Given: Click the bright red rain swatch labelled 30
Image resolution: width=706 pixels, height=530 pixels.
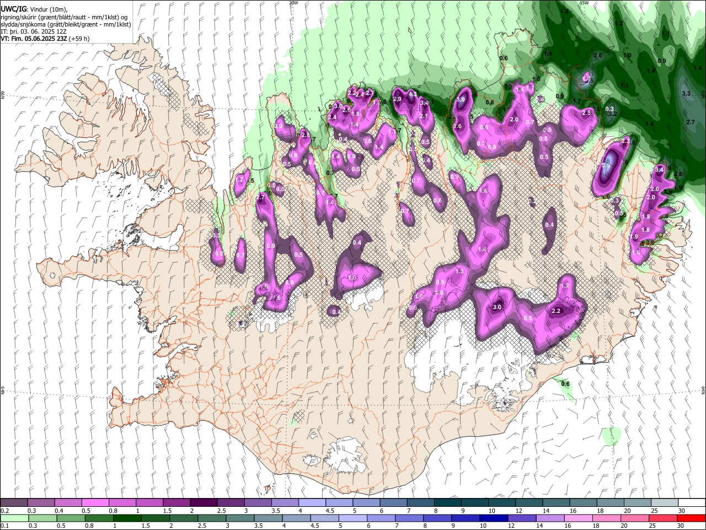Looking at the screenshot, I should (691, 518).
